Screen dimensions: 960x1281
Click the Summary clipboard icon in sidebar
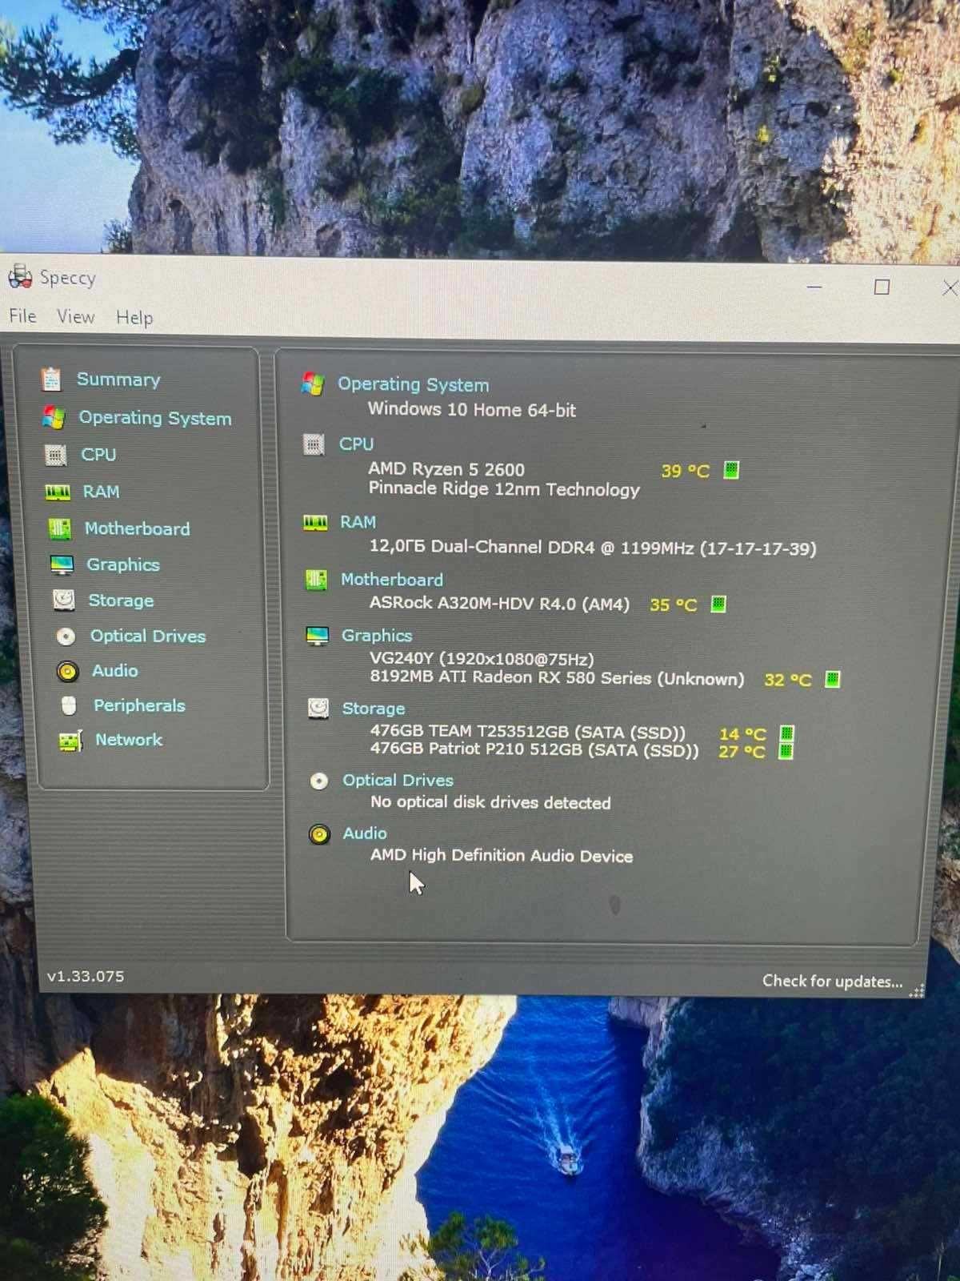pyautogui.click(x=51, y=379)
